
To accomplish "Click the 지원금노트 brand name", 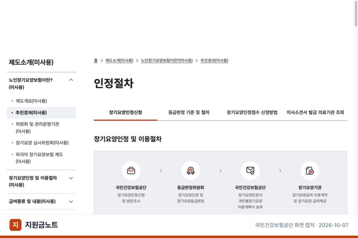I will click(41, 225).
